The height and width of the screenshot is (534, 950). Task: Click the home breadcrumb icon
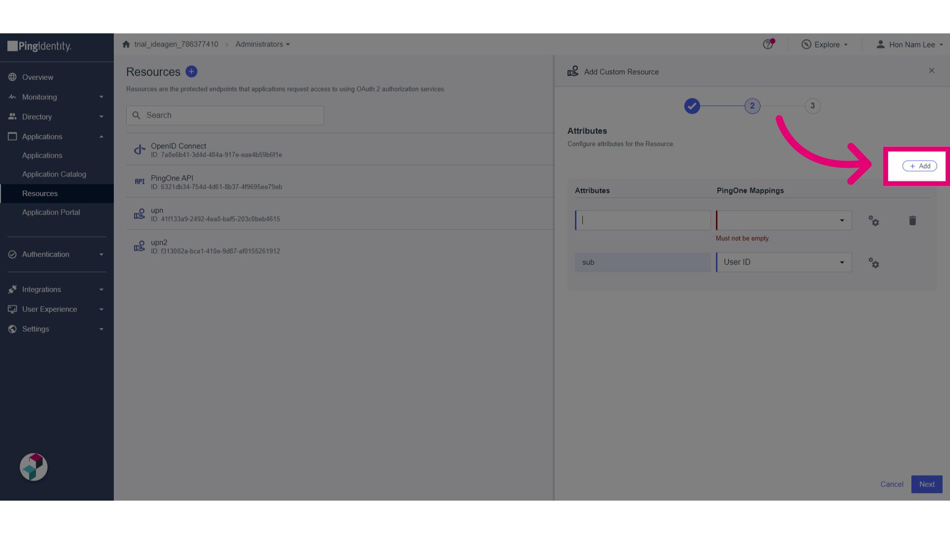126,44
